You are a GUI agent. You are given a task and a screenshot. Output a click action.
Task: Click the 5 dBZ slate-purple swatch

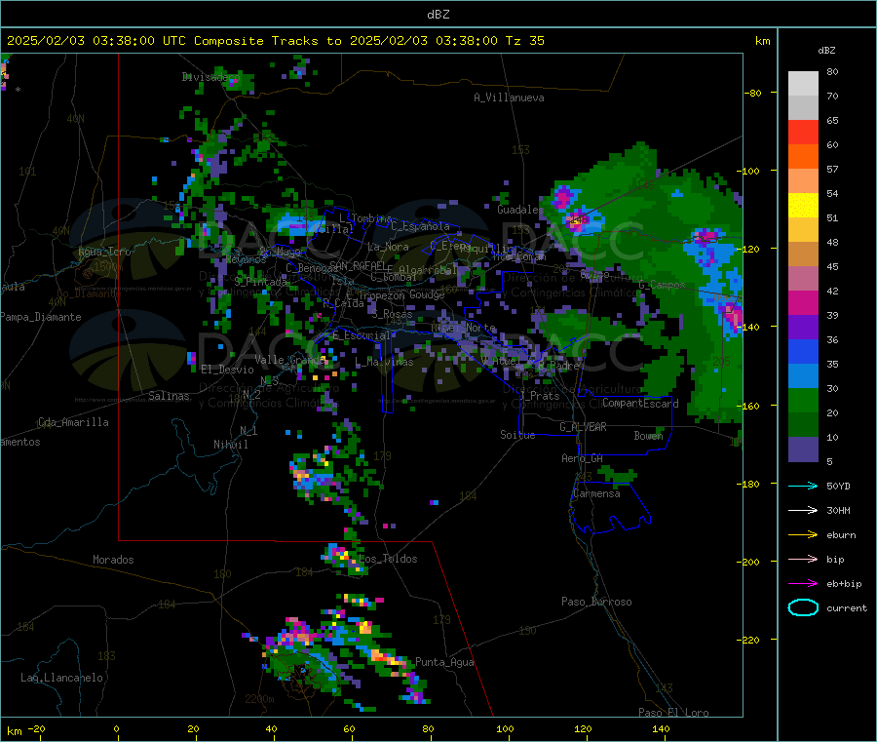tap(803, 449)
